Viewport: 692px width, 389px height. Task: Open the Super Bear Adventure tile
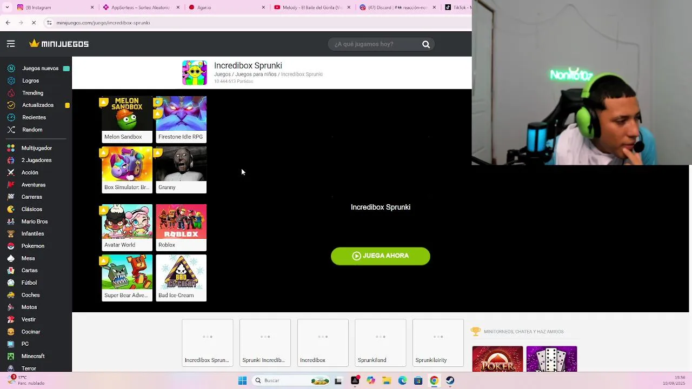[127, 278]
